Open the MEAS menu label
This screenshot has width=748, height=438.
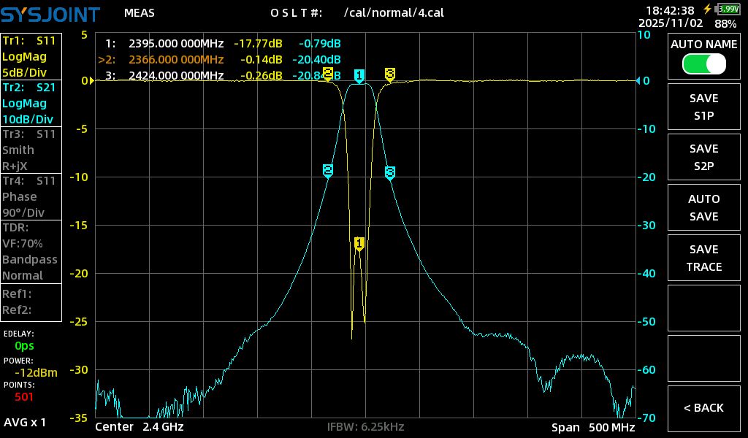click(139, 12)
